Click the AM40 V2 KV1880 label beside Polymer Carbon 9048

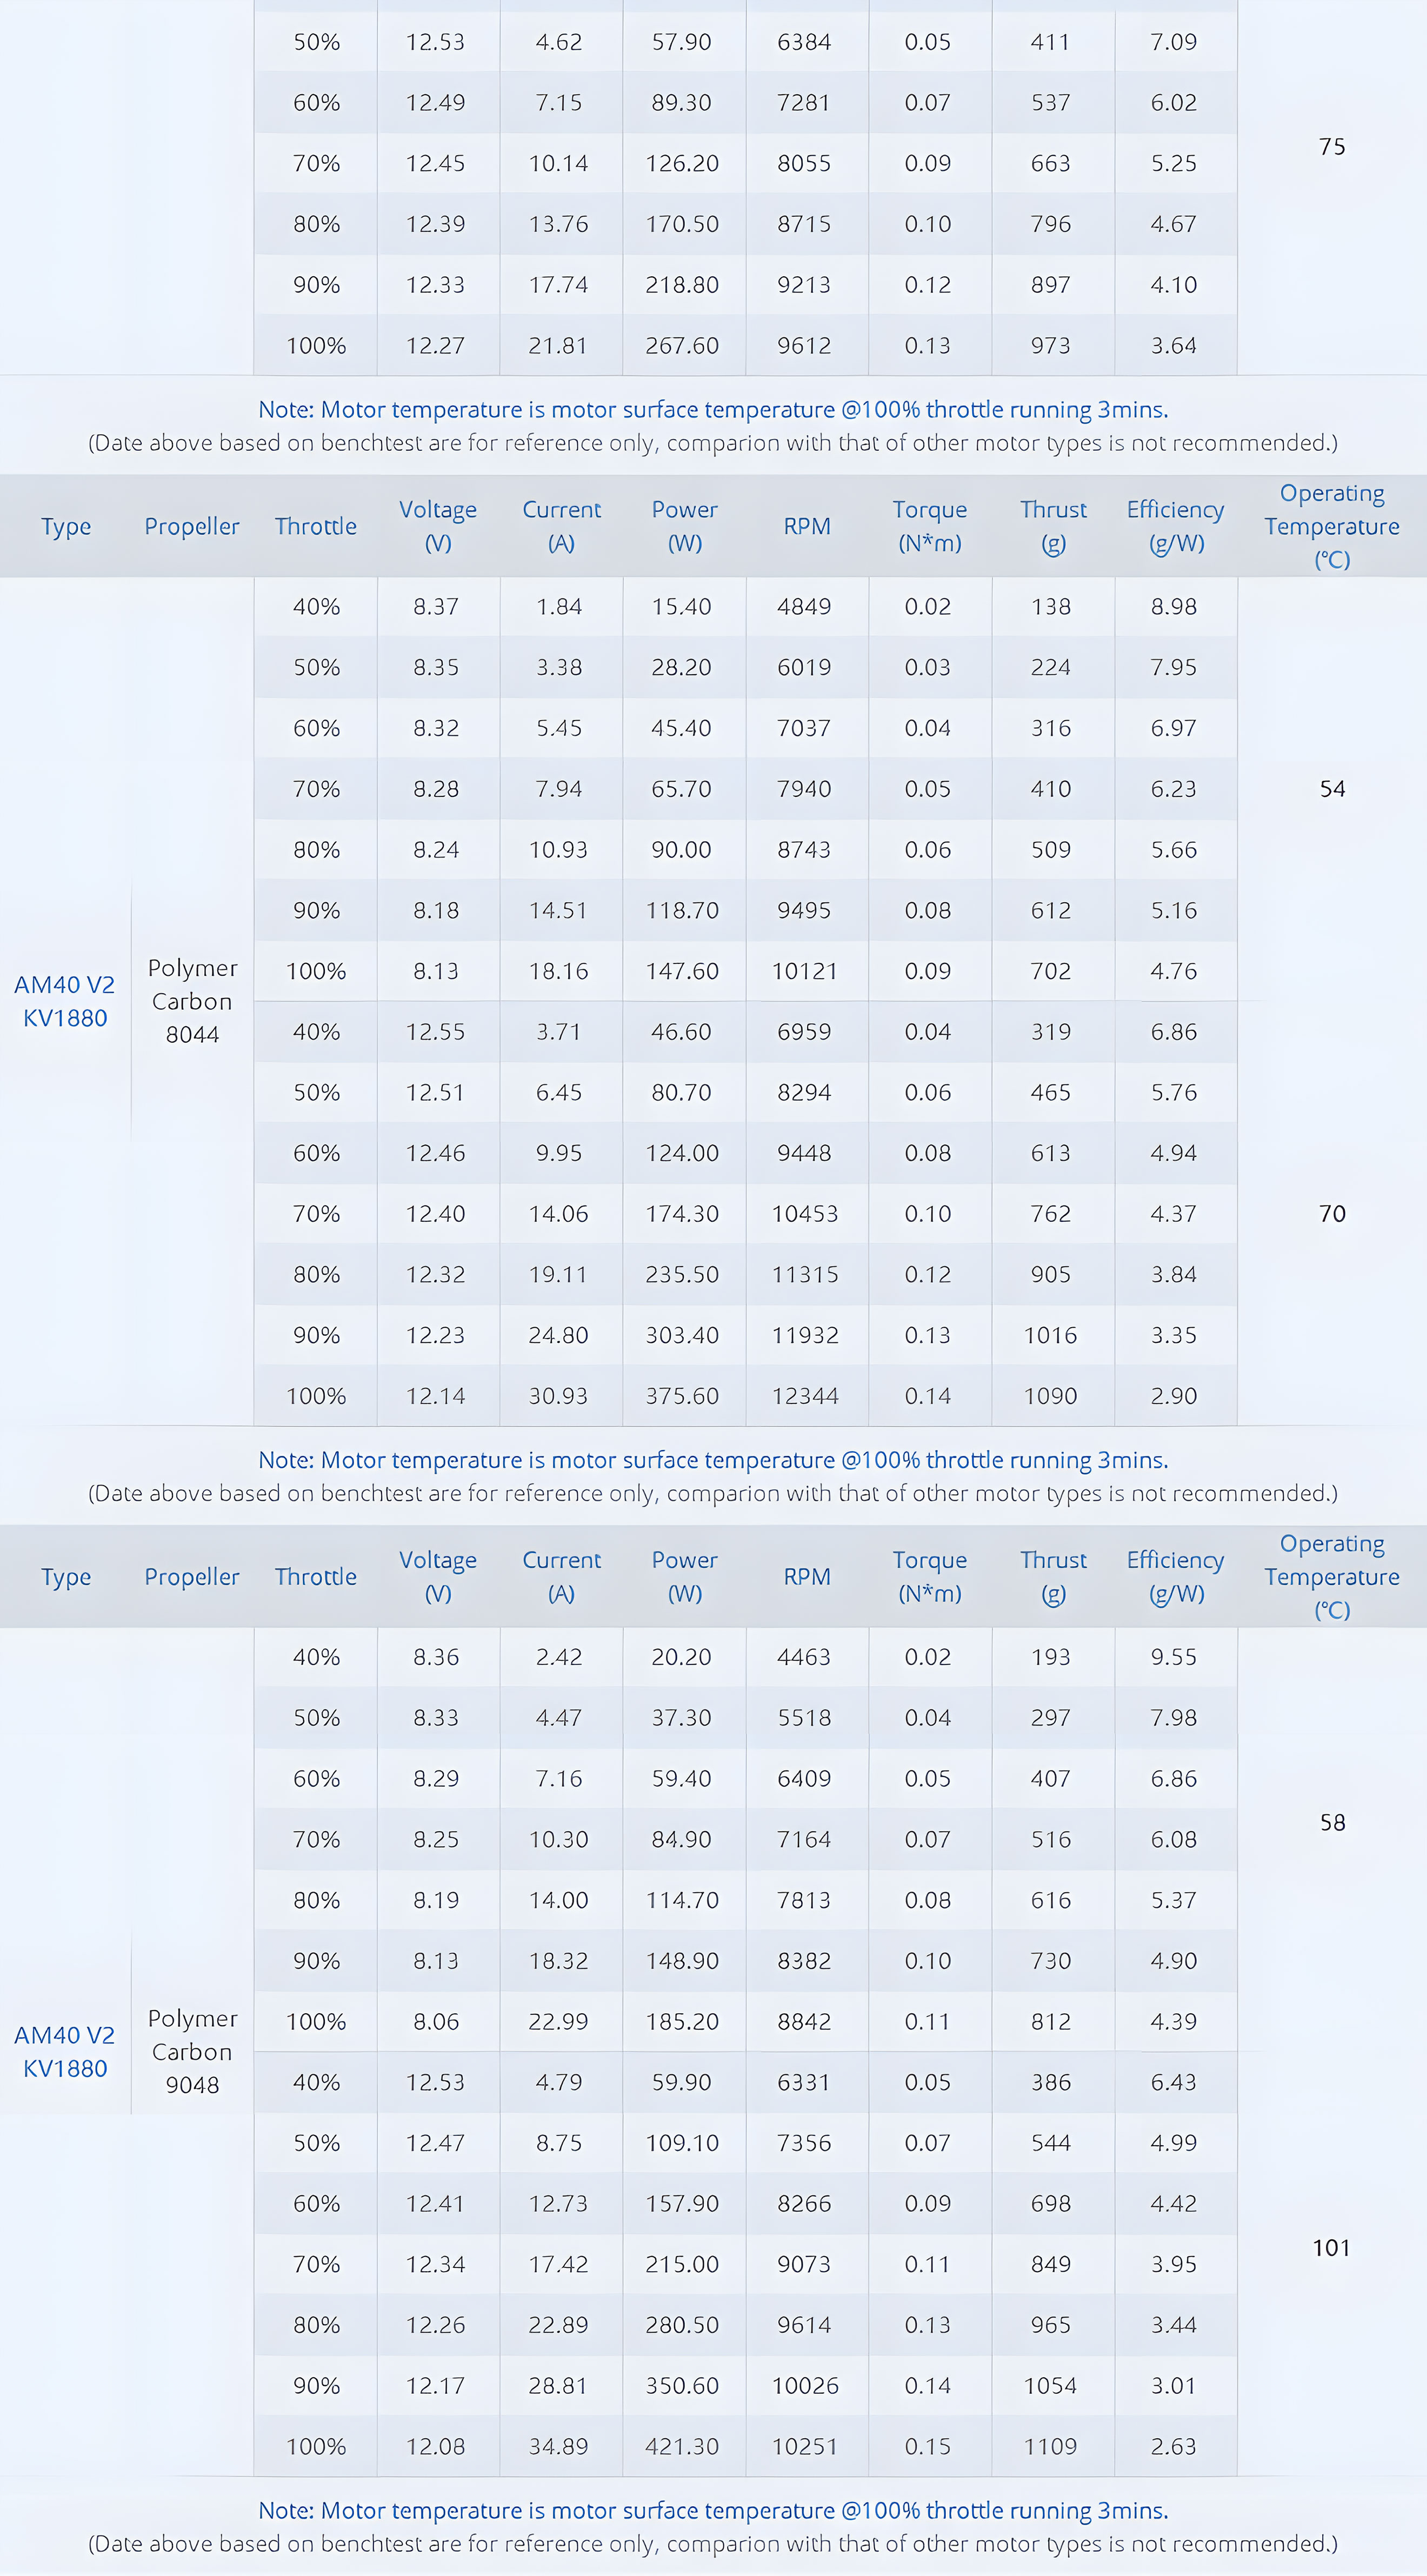[x=65, y=2051]
